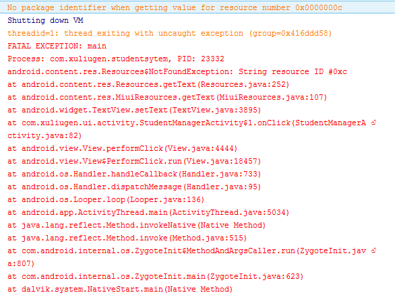Select the 'Process: com.xuliugen.studentsytem' line
Screen dimensions: 395x297
click(116, 59)
